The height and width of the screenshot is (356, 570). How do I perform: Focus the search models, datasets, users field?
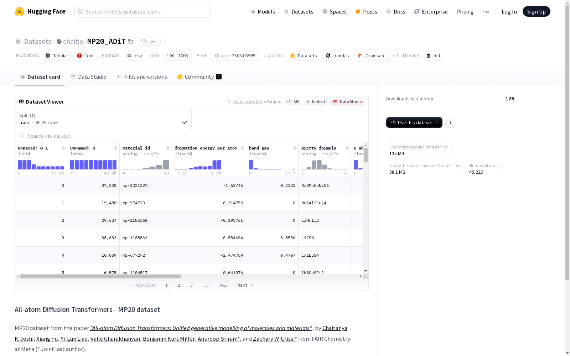(142, 11)
